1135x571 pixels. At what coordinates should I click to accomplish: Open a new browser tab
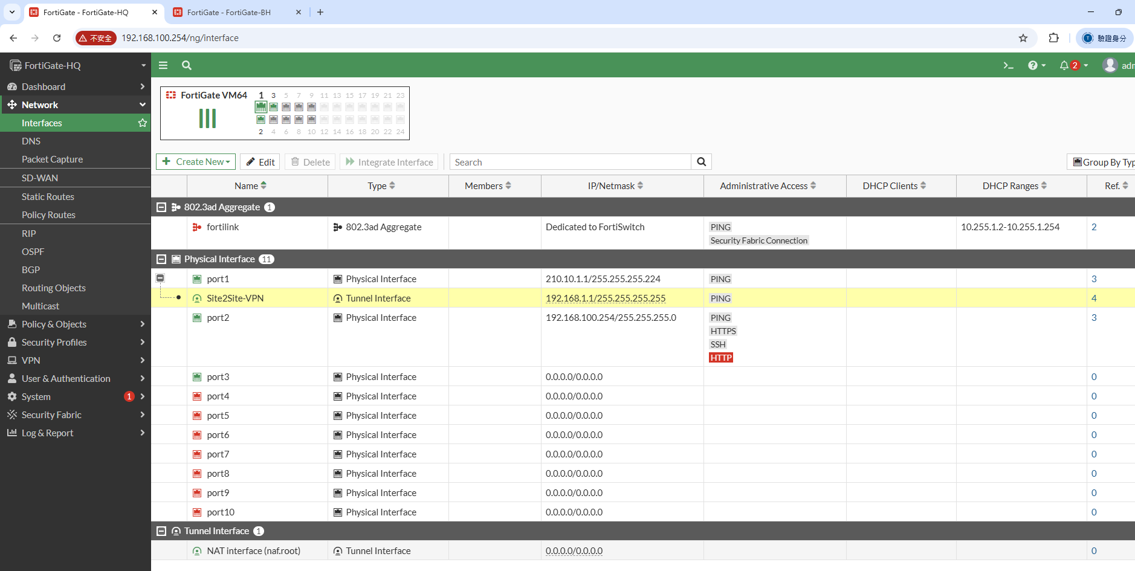[x=320, y=12]
